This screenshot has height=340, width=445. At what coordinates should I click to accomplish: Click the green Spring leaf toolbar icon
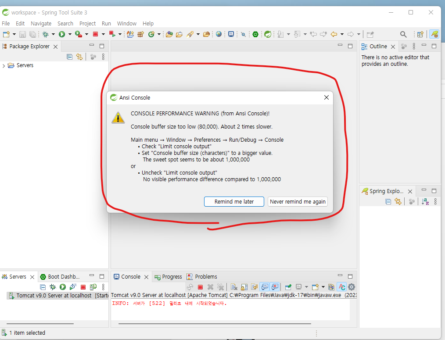tap(268, 34)
